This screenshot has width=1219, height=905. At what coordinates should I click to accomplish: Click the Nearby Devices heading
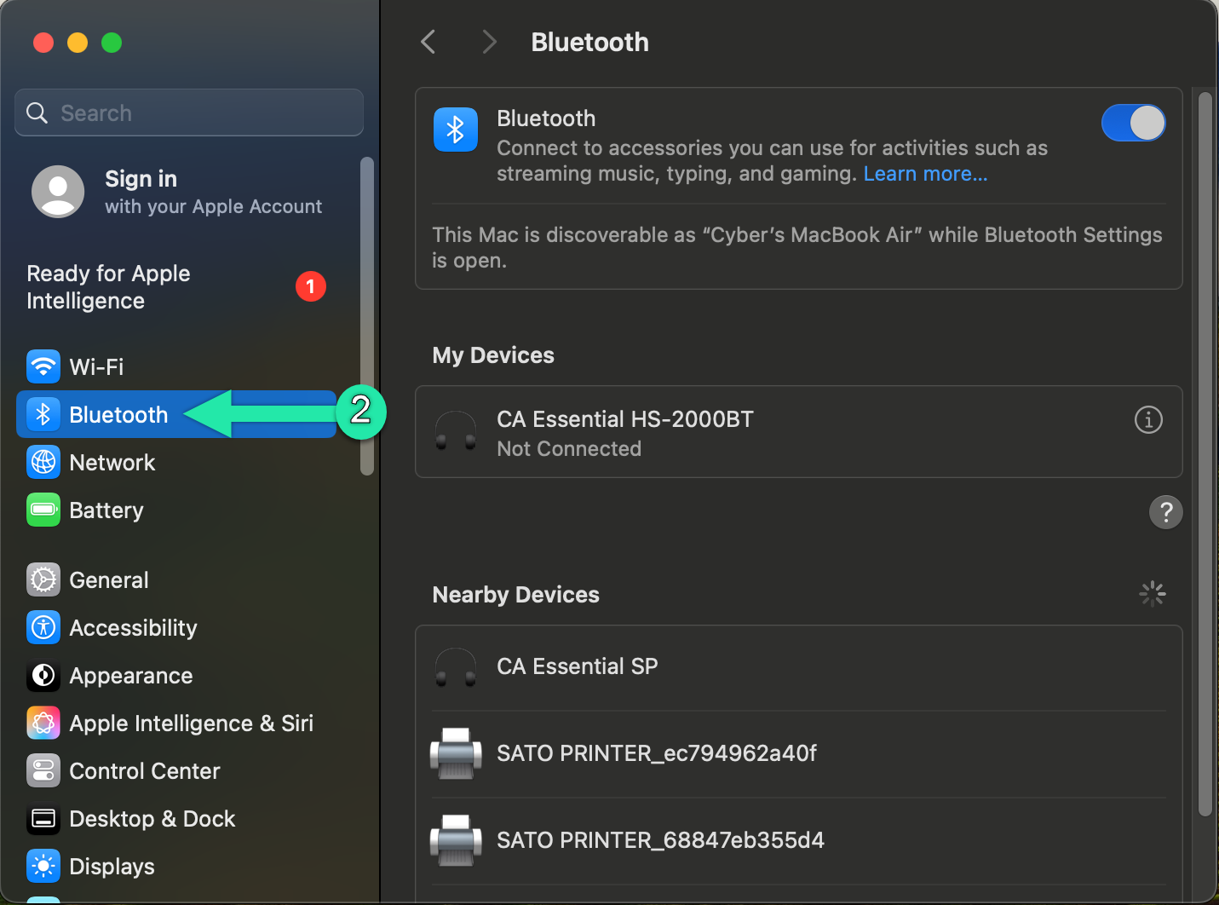[516, 595]
